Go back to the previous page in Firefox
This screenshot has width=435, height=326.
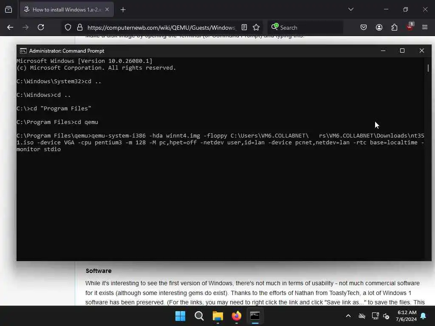10,27
